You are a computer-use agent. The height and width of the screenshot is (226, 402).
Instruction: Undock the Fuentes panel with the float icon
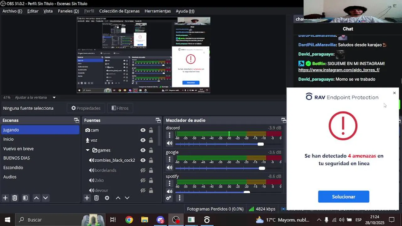[158, 120]
